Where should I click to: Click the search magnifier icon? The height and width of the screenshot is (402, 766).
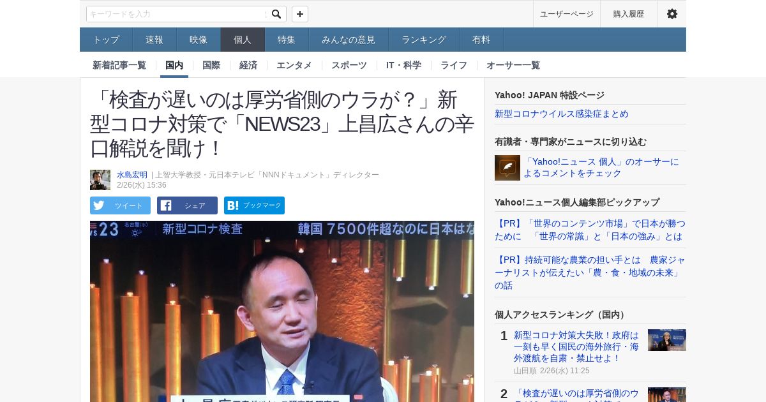point(276,14)
